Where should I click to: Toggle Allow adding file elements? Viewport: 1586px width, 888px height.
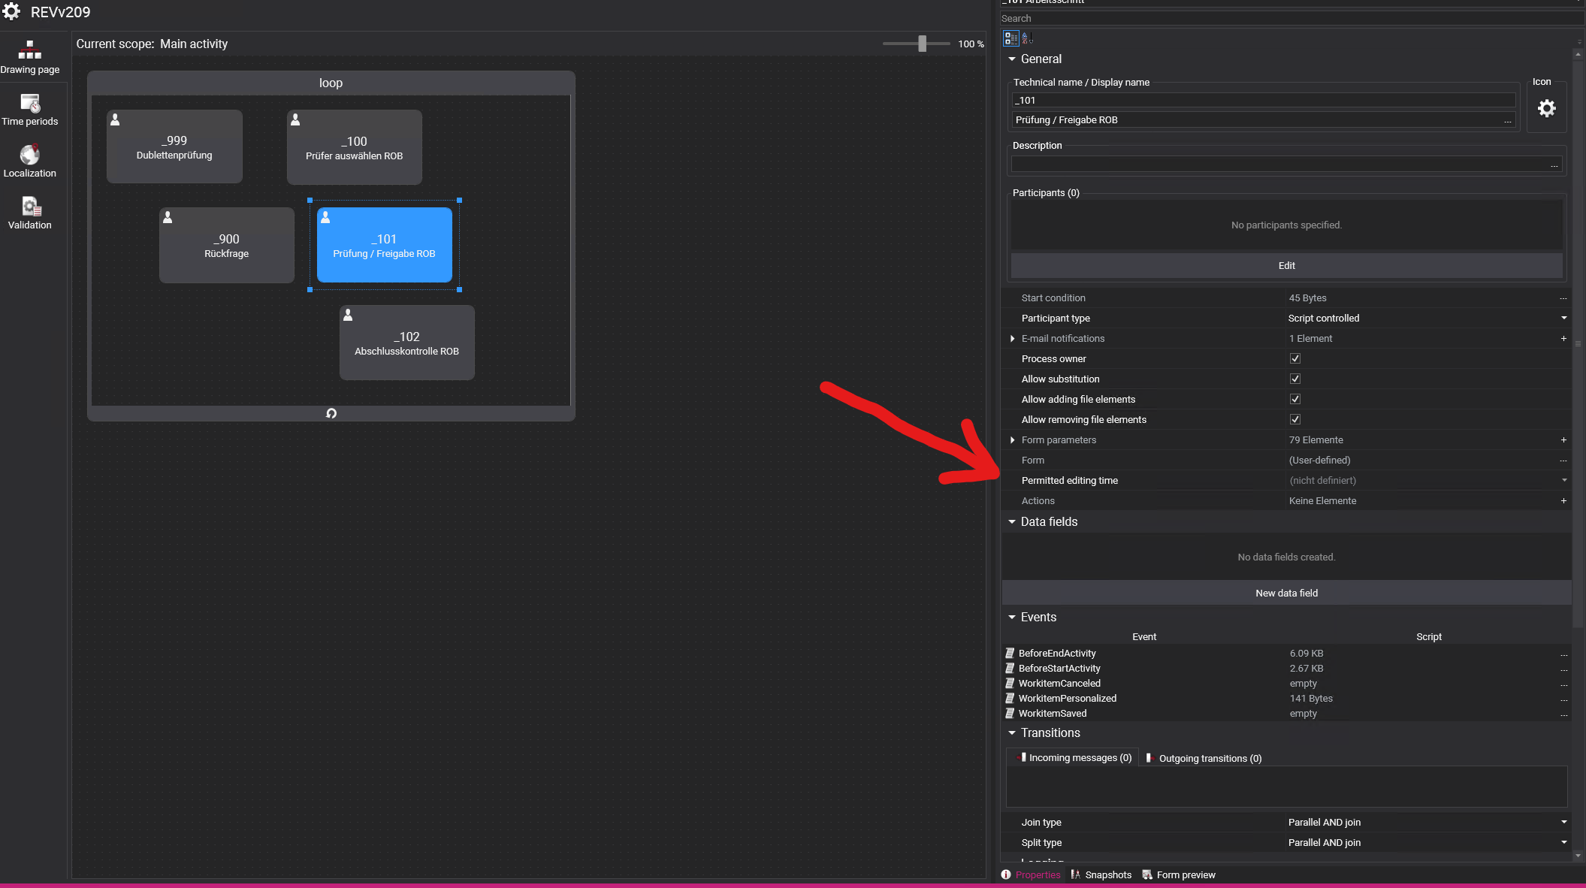1295,400
